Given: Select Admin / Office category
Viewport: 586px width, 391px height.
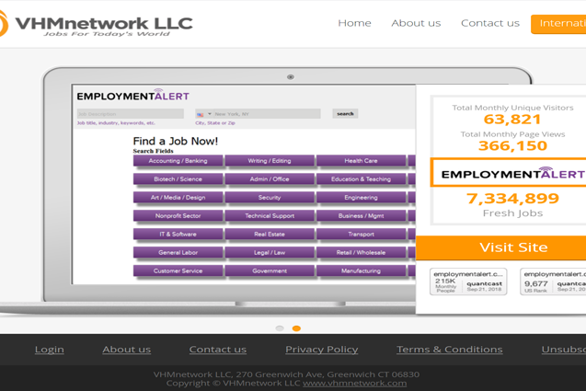Looking at the screenshot, I should tap(270, 179).
